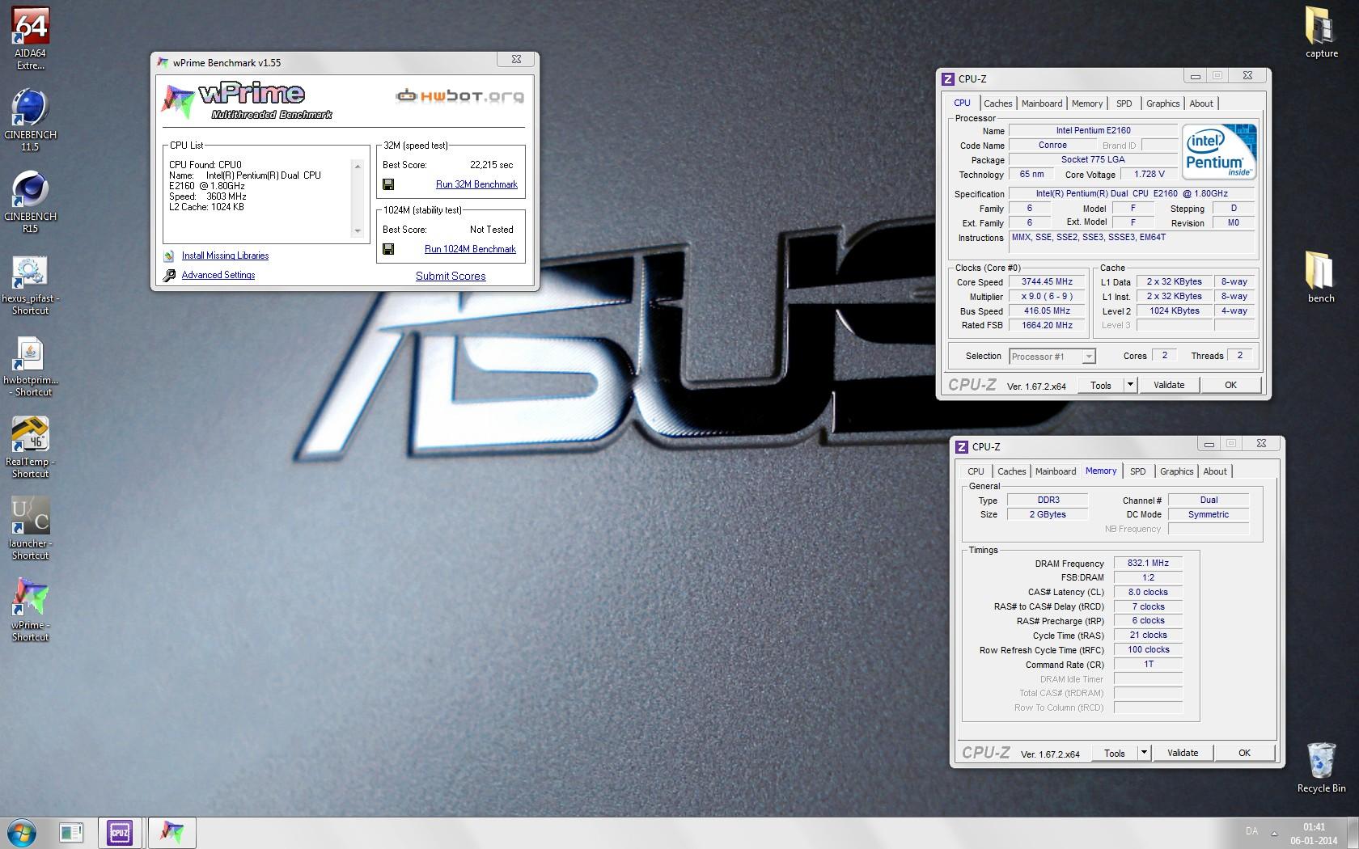Click the Advanced Settings wrench icon

point(169,276)
